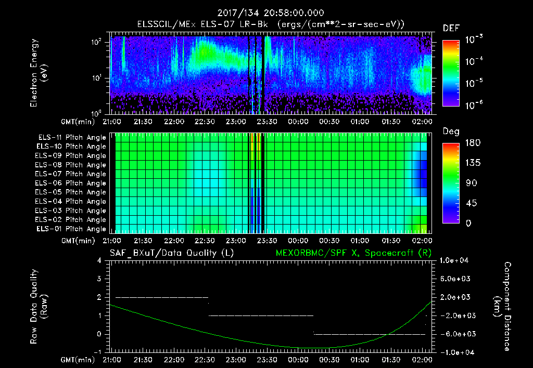Click the Component Distance (km) axis label

pos(502,307)
